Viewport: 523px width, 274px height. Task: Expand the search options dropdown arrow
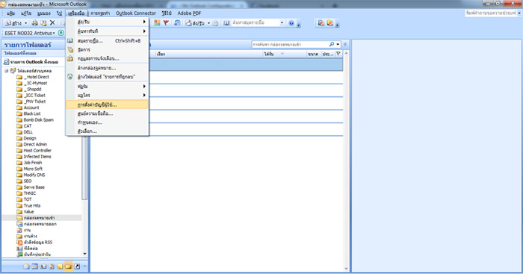[338, 44]
